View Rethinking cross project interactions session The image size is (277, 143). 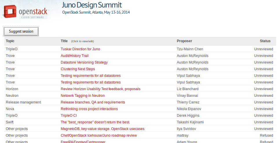point(89,109)
